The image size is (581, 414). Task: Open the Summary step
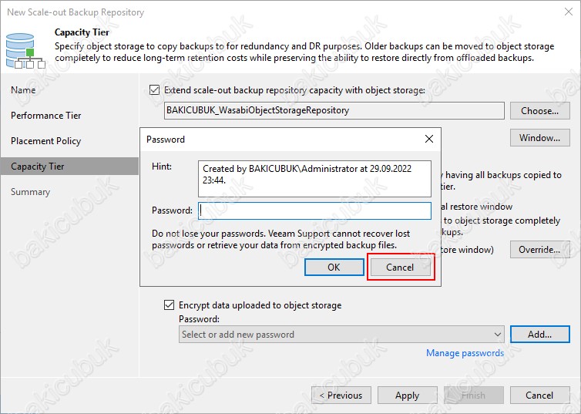[30, 192]
